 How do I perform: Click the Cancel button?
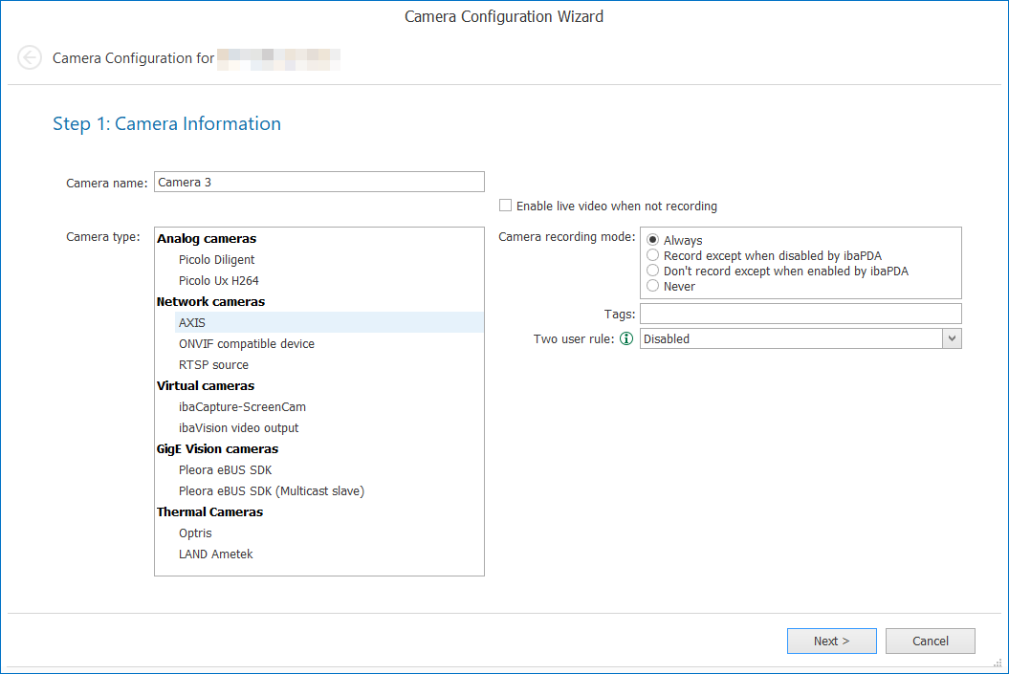pyautogui.click(x=930, y=641)
